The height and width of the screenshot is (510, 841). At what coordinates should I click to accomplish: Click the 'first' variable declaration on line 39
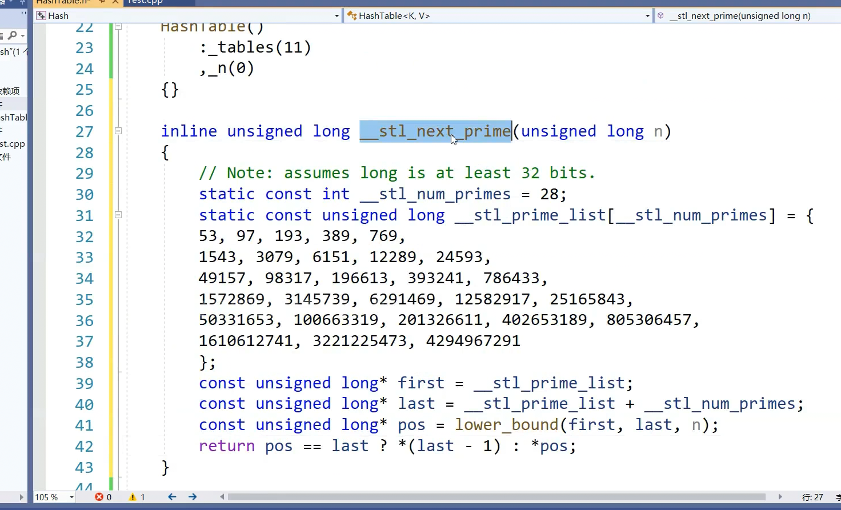(421, 383)
